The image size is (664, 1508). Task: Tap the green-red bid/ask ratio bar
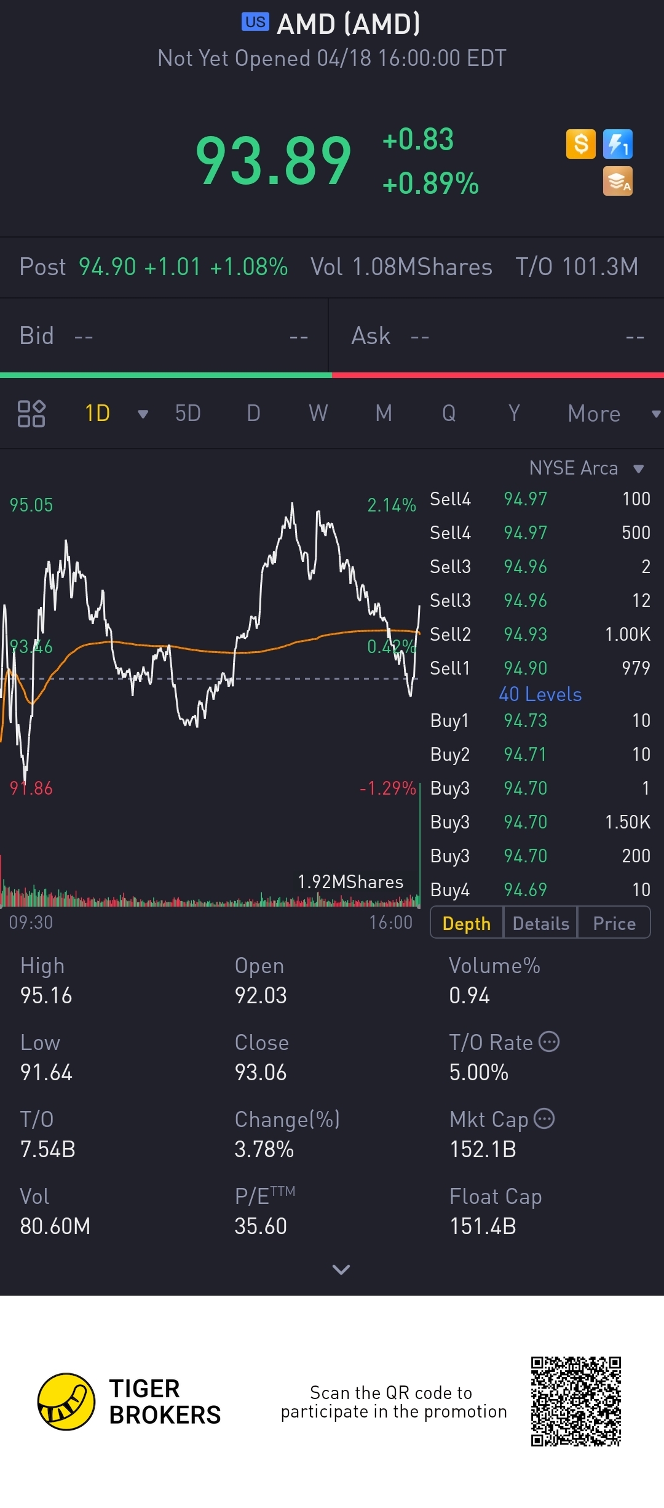332,375
